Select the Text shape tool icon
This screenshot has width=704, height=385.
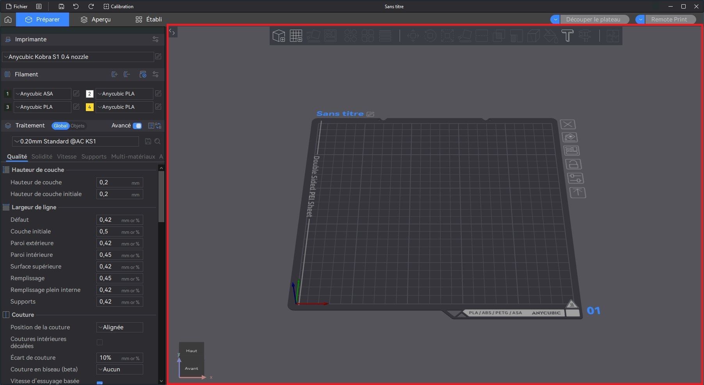click(567, 36)
